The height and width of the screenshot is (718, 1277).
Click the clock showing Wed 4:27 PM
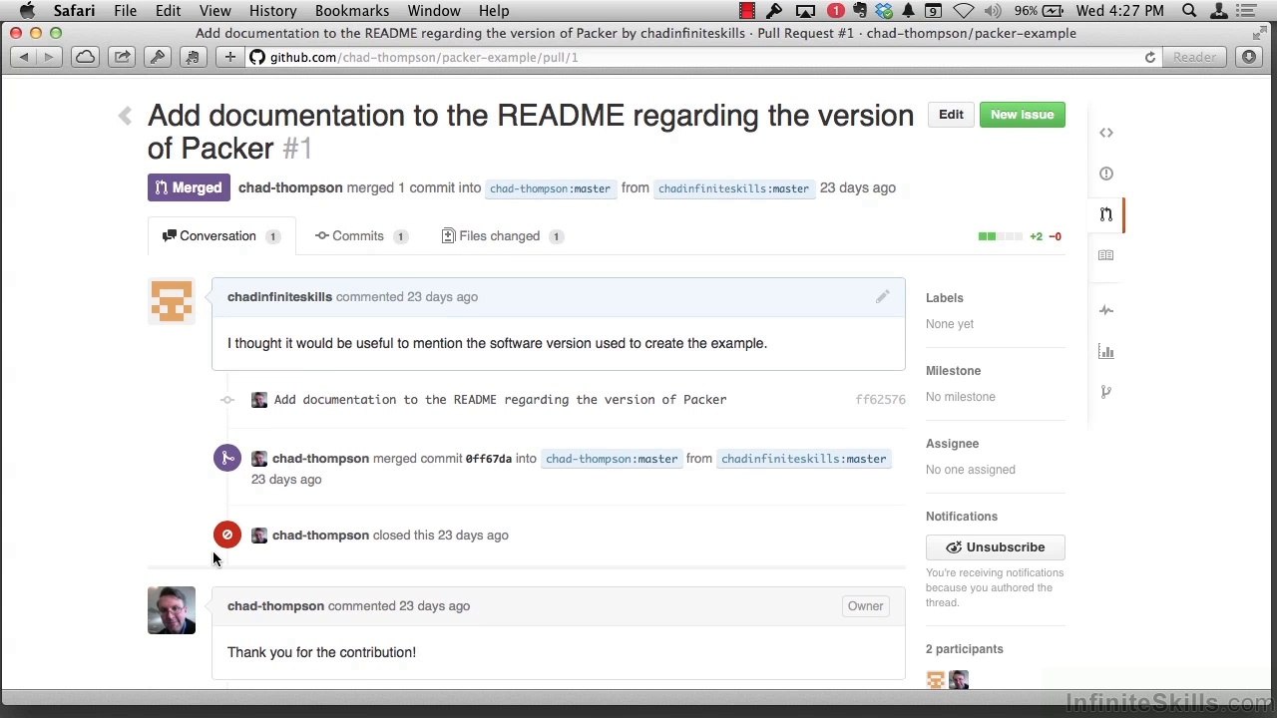click(1120, 11)
